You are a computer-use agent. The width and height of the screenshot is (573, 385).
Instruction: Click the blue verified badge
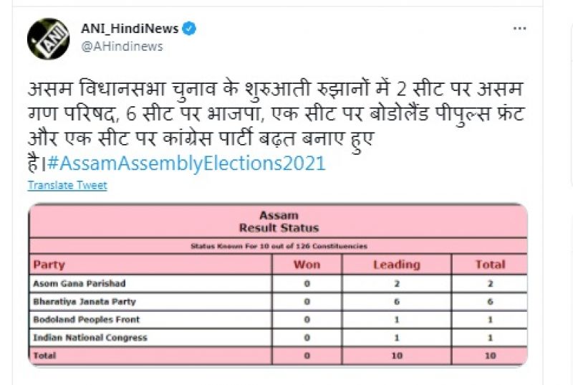(190, 29)
